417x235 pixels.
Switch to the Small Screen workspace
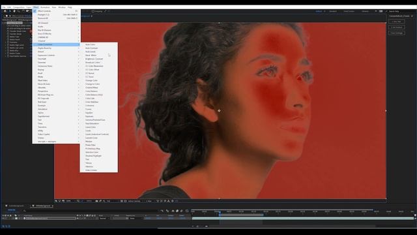349,12
